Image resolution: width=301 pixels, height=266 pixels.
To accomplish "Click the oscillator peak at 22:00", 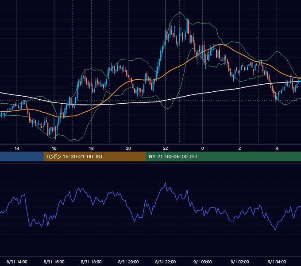I will tap(166, 183).
